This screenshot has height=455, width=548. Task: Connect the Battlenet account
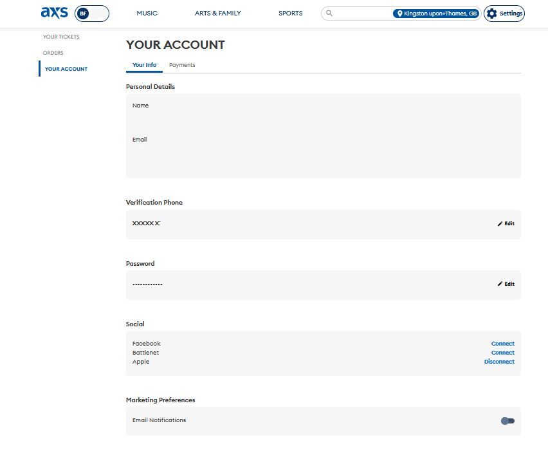coord(502,352)
